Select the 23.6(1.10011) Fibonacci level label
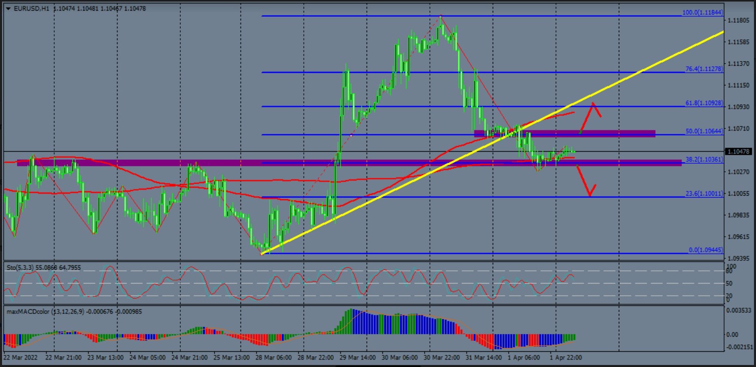This screenshot has width=756, height=367. click(x=704, y=193)
